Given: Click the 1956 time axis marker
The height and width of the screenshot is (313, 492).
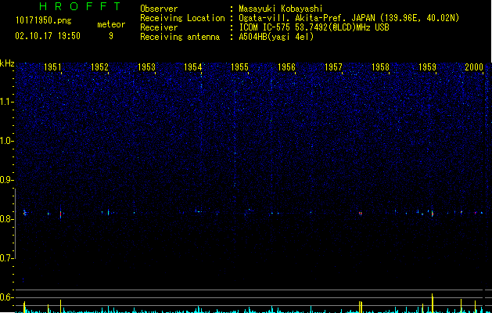Looking at the screenshot, I should pos(287,67).
